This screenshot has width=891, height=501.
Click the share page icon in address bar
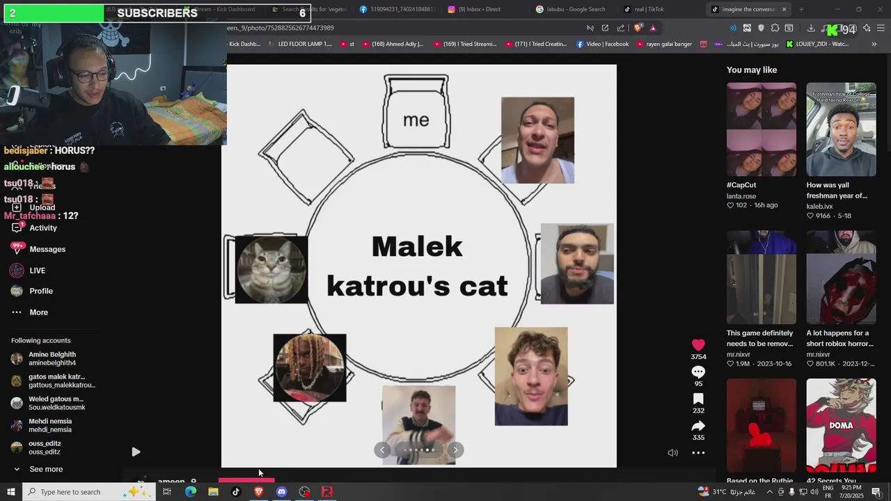pyautogui.click(x=621, y=28)
